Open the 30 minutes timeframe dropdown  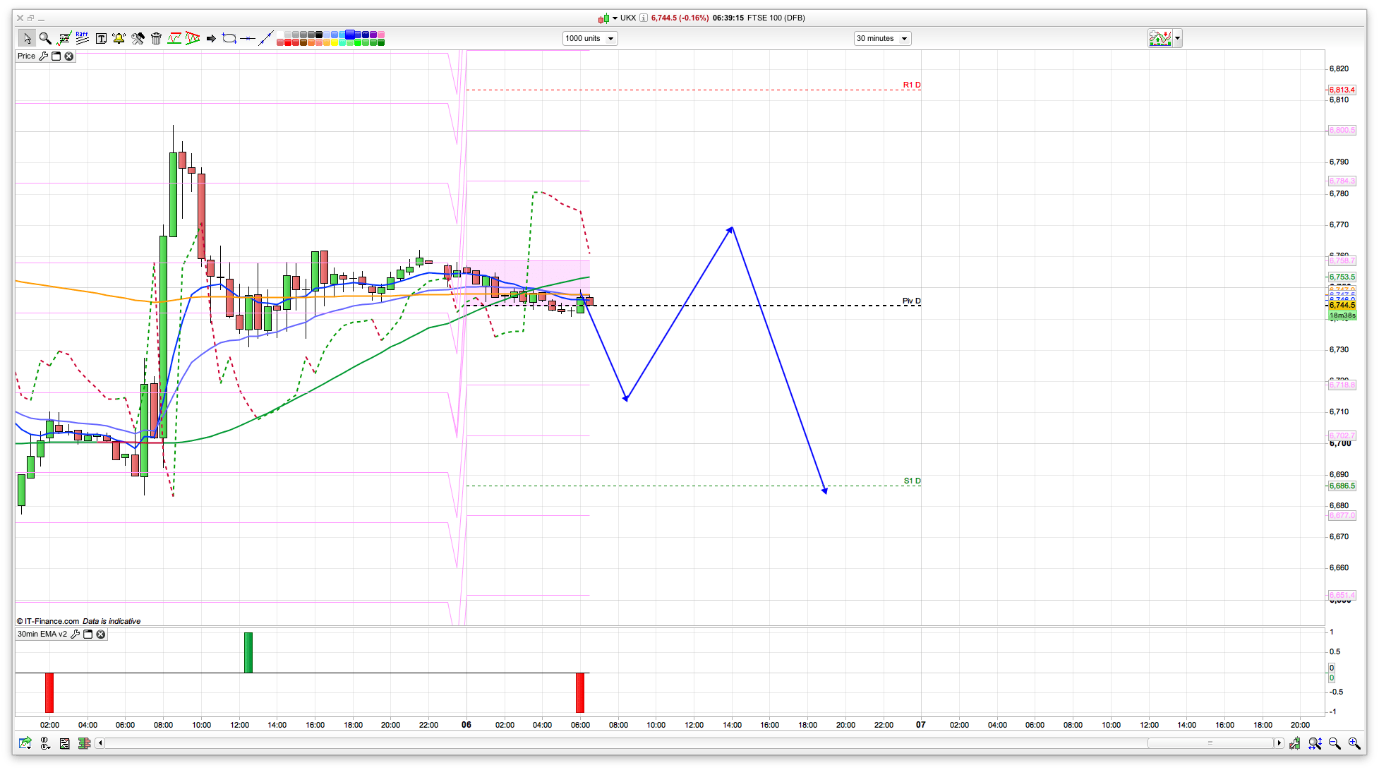pyautogui.click(x=882, y=39)
